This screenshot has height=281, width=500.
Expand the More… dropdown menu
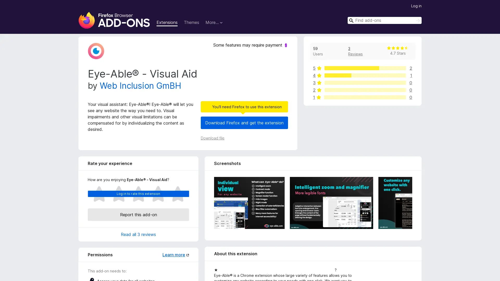214,23
